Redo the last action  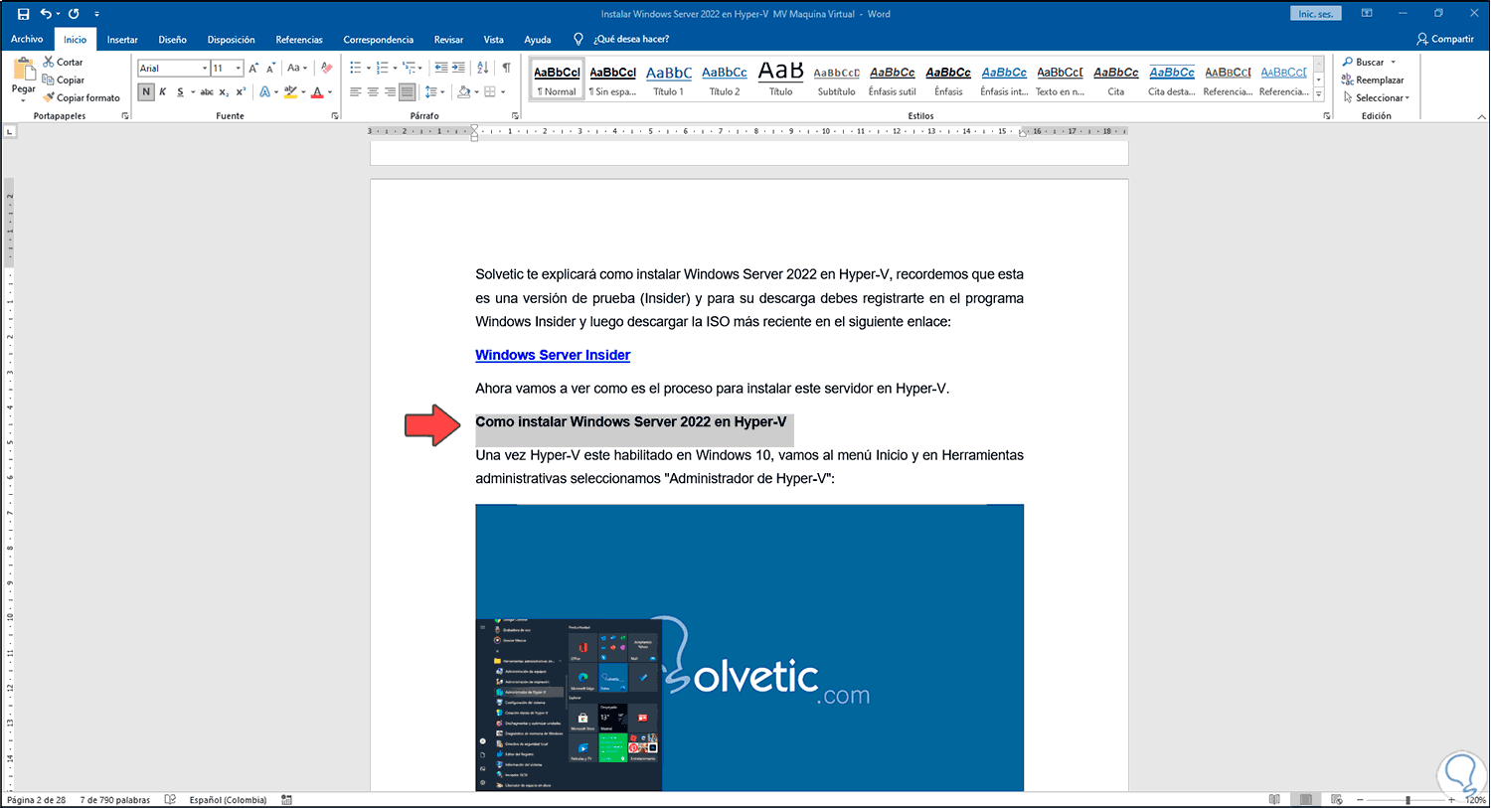[x=74, y=14]
